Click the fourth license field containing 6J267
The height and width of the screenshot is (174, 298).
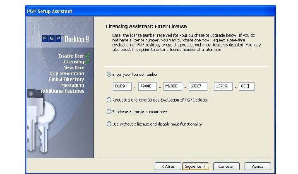coord(198,87)
